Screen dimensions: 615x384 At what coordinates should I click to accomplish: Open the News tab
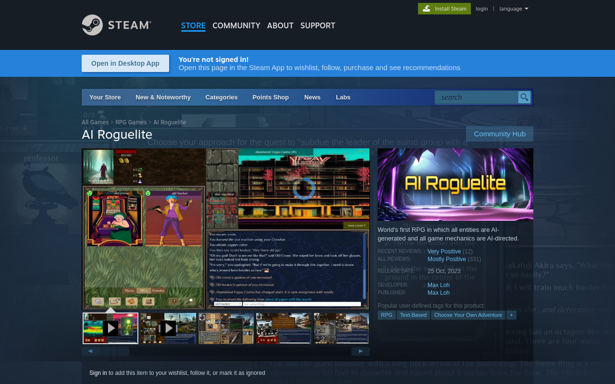coord(312,97)
